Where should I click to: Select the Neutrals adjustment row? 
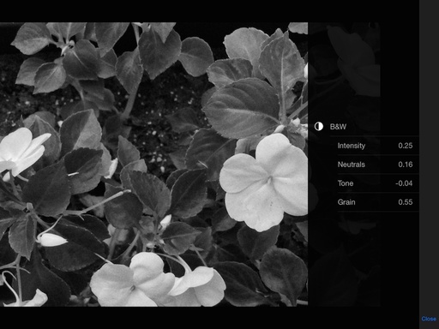pyautogui.click(x=378, y=164)
